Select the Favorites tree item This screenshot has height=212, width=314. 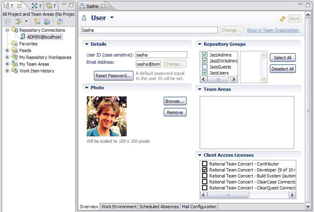[x=28, y=44]
